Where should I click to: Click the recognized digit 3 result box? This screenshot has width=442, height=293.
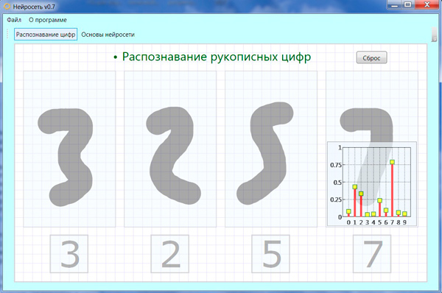[x=69, y=254]
